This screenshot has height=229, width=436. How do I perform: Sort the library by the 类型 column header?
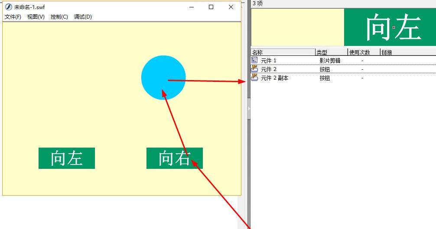(332, 52)
